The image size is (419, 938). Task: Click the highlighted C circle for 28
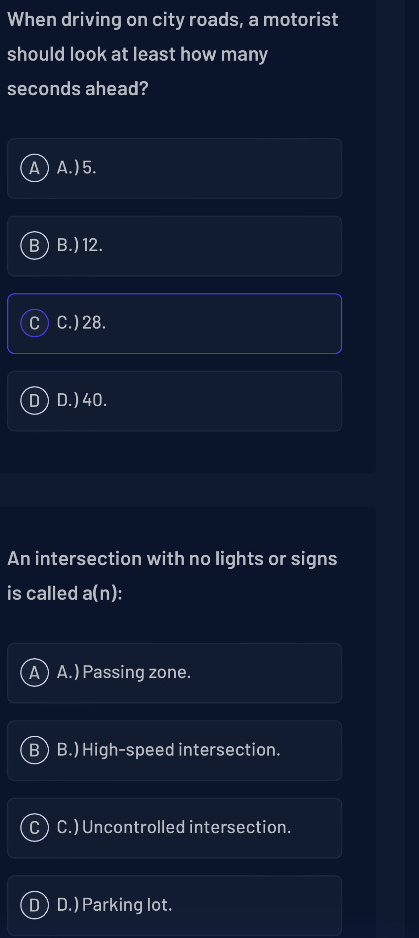35,323
